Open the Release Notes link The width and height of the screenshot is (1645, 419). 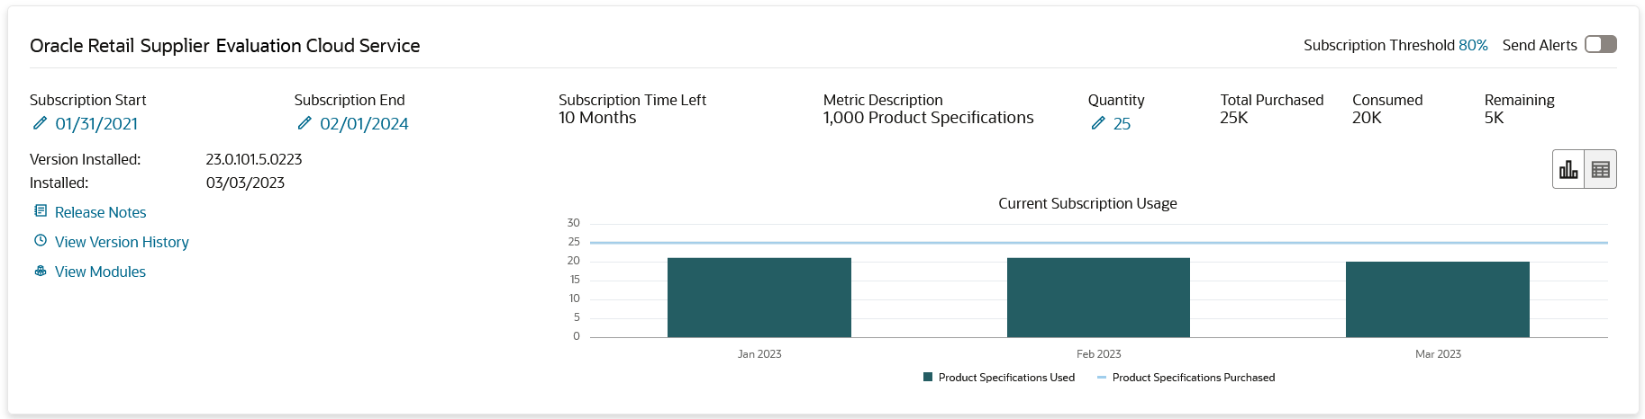point(100,212)
